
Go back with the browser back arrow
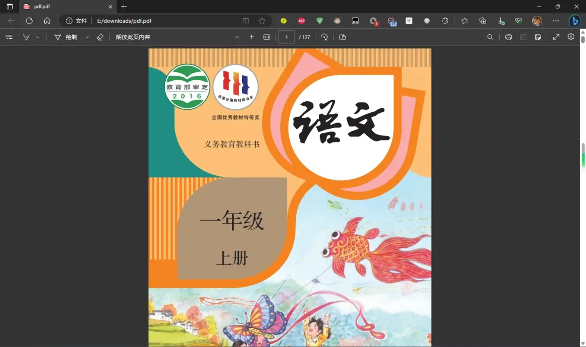tap(11, 21)
